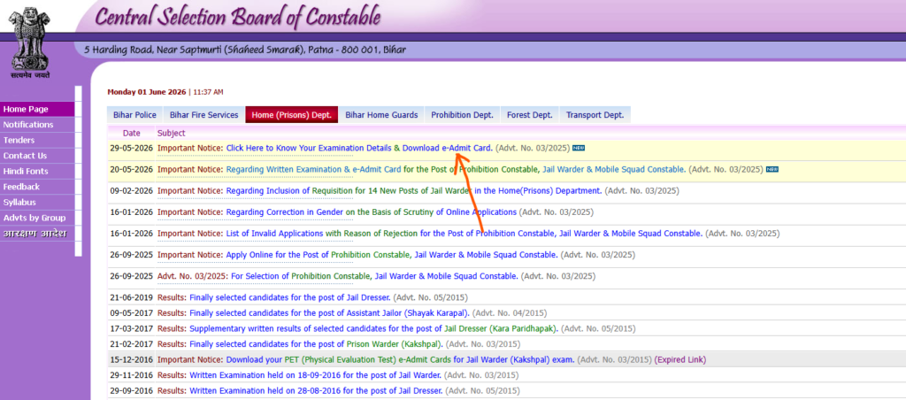Open Syllabus sidebar link

tap(37, 203)
